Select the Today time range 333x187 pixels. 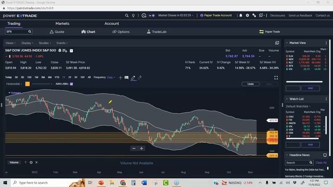tap(8, 77)
